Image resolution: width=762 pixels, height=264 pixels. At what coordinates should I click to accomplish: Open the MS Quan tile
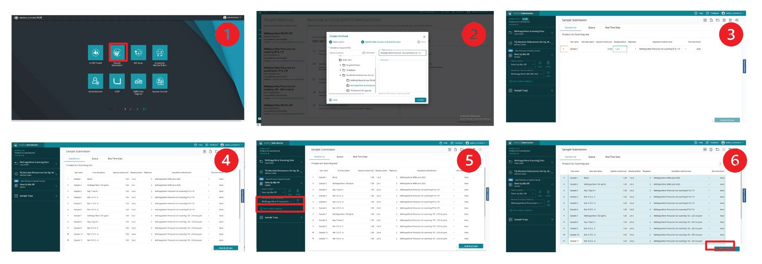138,53
